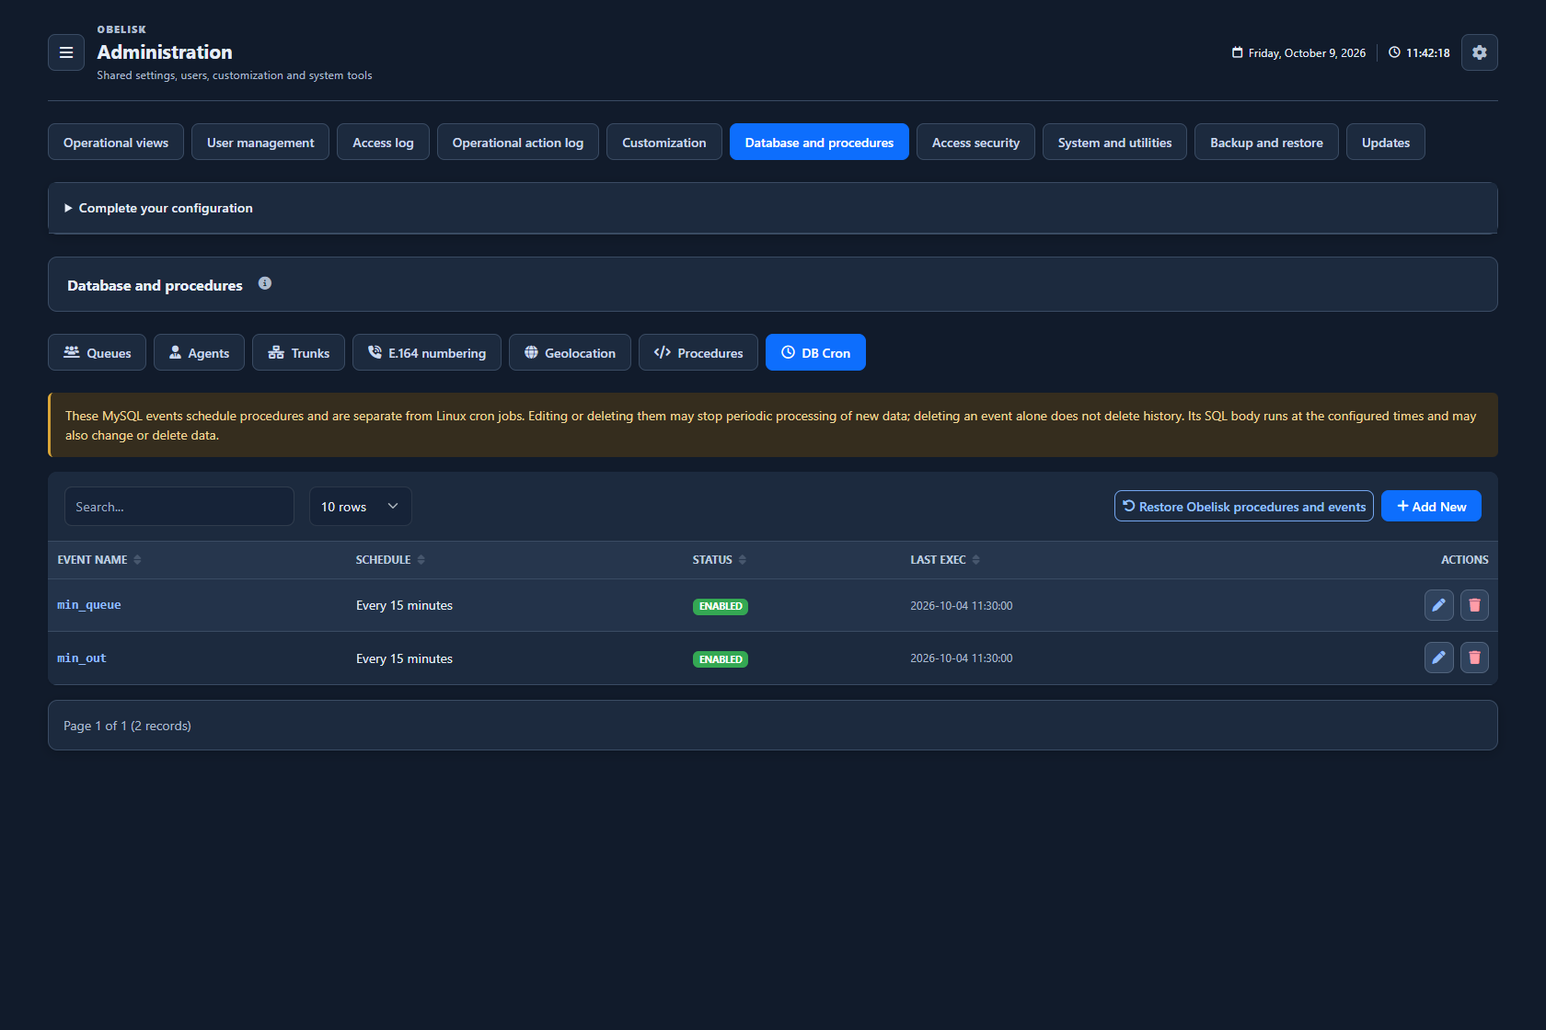This screenshot has height=1030, width=1546.
Task: Select the DB Cron sub-tab
Action: [x=815, y=352]
